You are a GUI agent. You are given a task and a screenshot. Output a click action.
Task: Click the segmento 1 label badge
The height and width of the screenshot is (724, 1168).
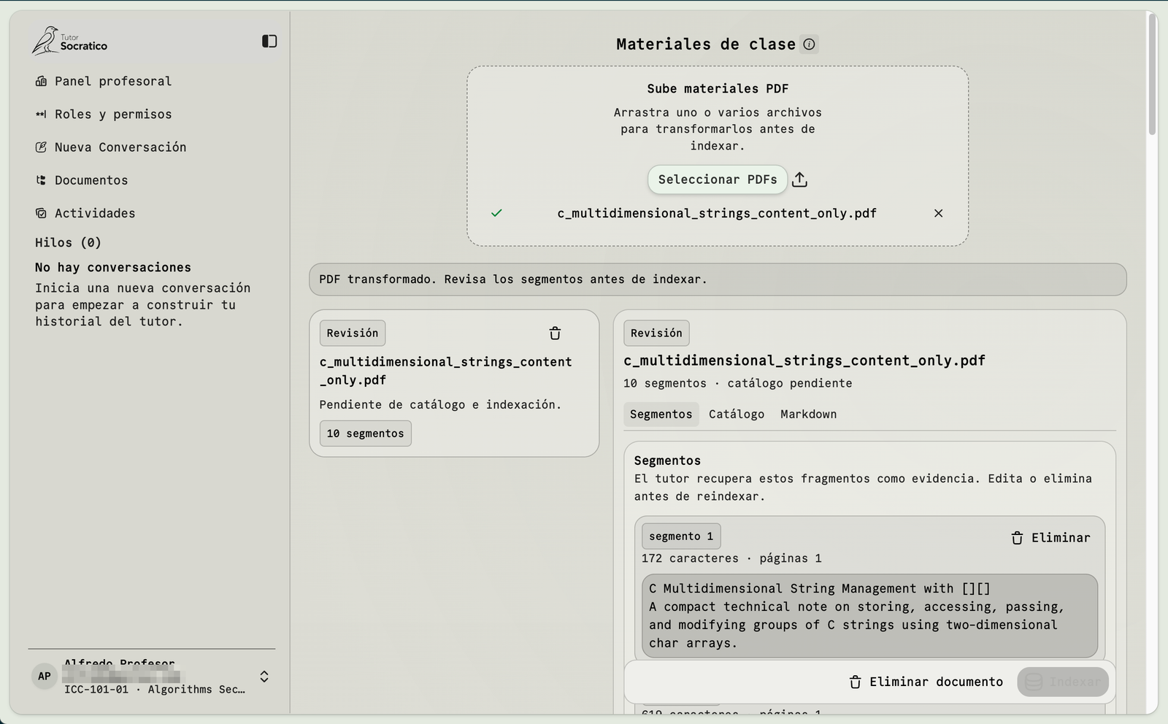point(681,536)
